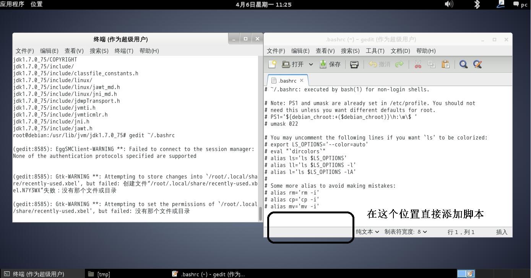Open the pc user chat menu

pos(521,5)
